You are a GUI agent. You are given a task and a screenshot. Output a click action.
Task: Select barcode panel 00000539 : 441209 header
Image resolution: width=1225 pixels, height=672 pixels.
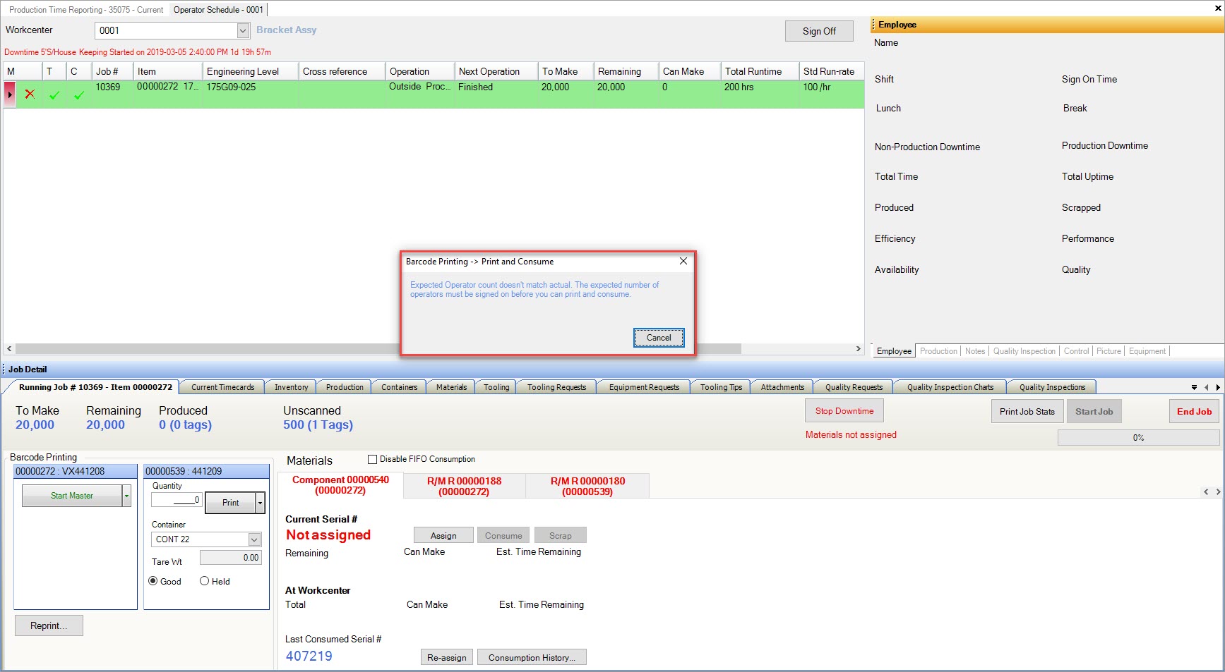pyautogui.click(x=206, y=471)
